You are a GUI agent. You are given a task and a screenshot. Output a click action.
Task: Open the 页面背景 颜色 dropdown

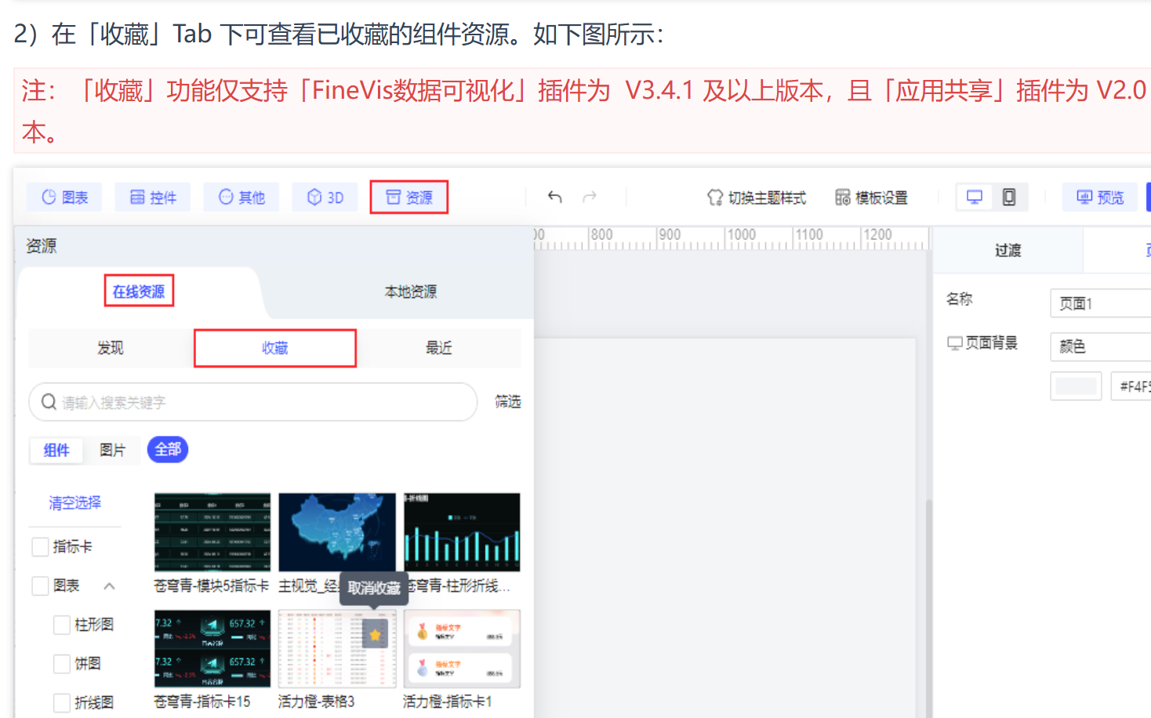(x=1101, y=346)
